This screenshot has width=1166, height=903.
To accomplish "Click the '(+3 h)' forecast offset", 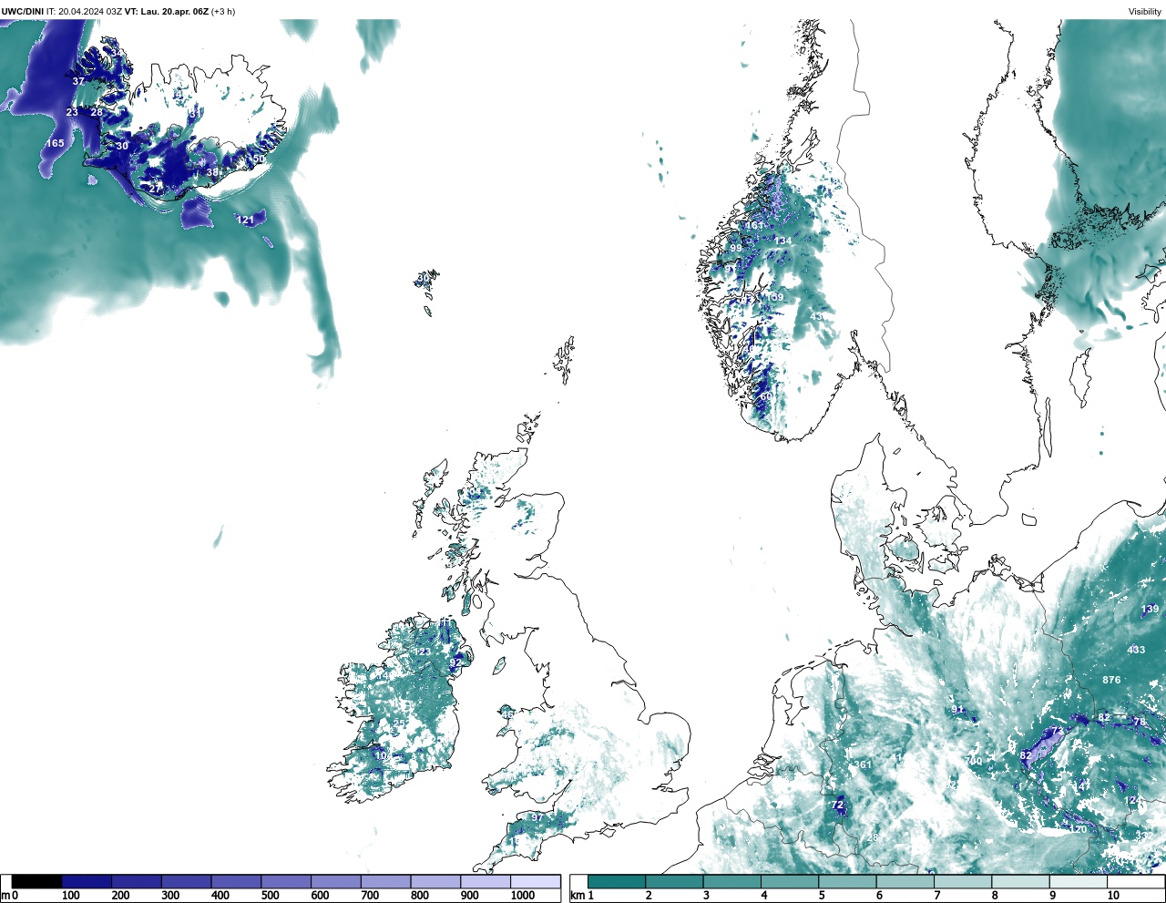I will (x=223, y=11).
